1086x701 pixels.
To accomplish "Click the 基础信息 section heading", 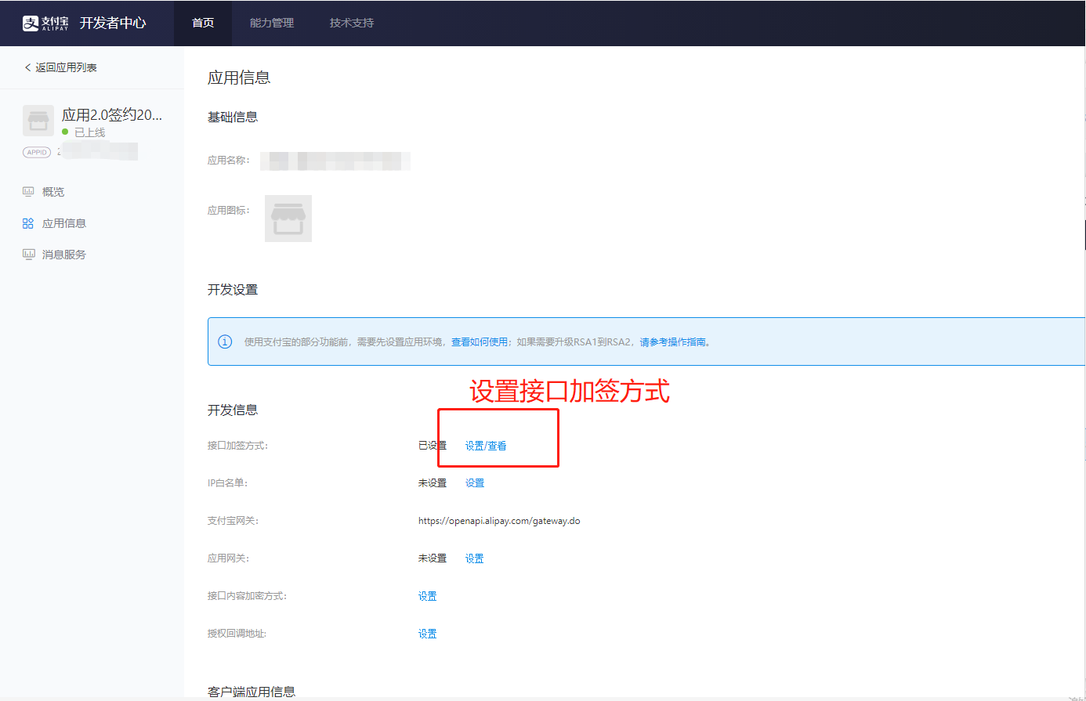I will [233, 117].
